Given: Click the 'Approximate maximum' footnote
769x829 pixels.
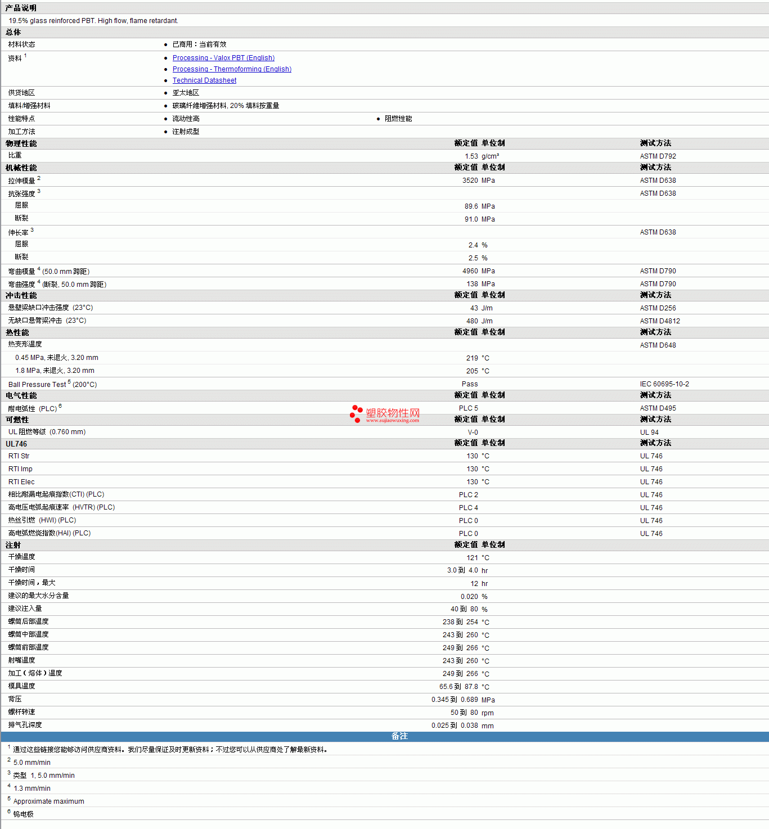Looking at the screenshot, I should (x=49, y=801).
